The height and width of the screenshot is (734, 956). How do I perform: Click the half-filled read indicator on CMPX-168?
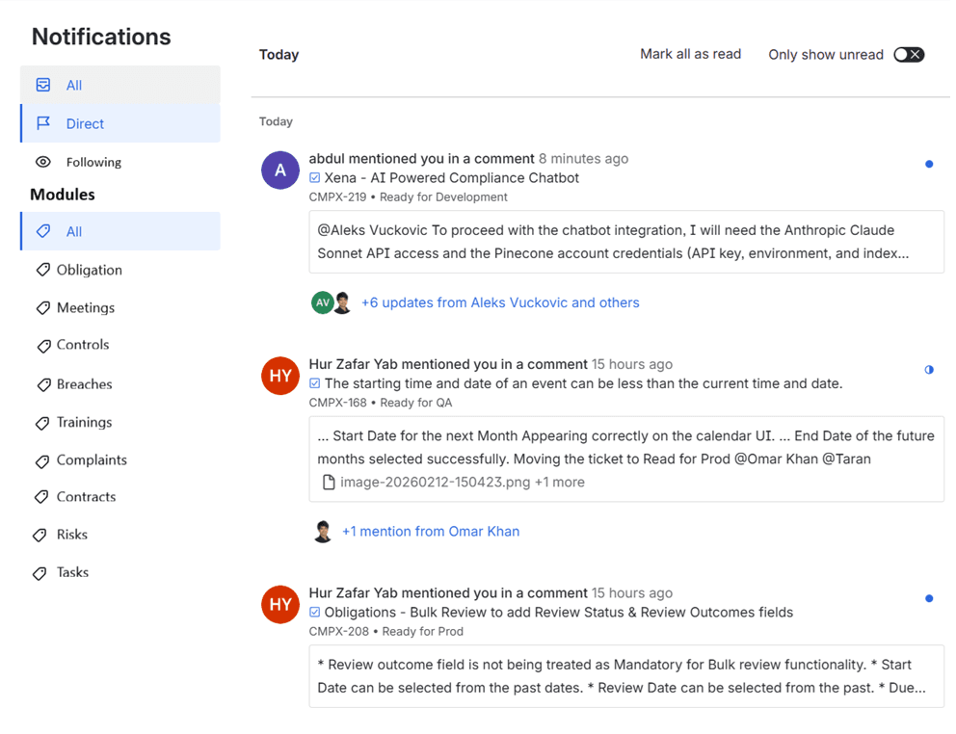(x=929, y=370)
